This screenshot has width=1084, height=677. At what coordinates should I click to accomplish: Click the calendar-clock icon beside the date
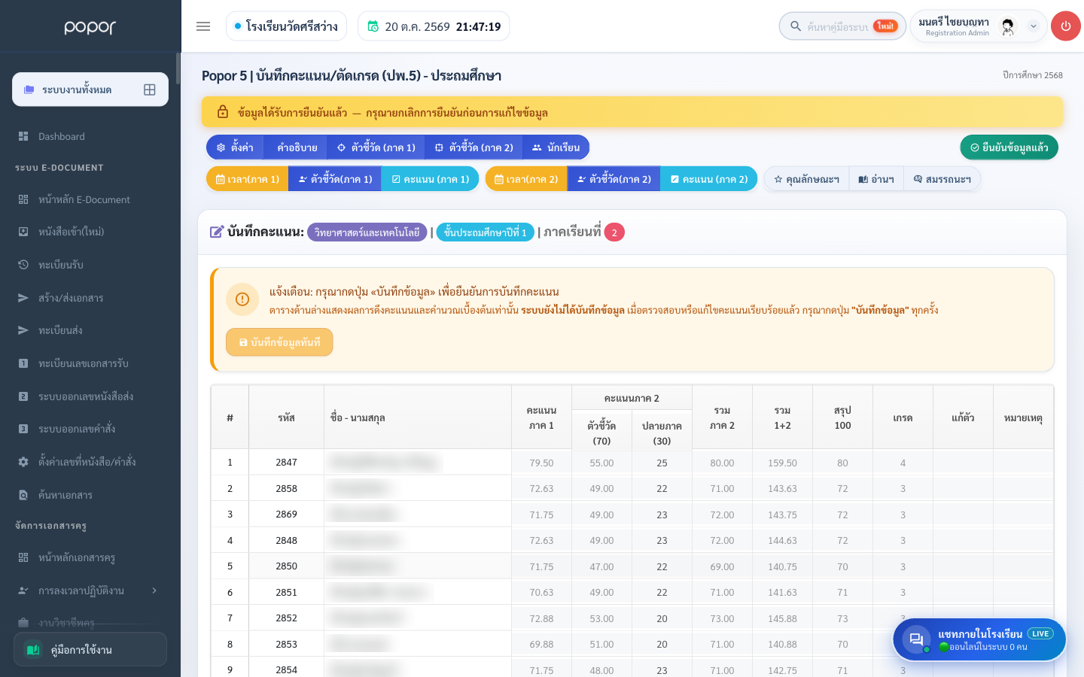pyautogui.click(x=373, y=26)
